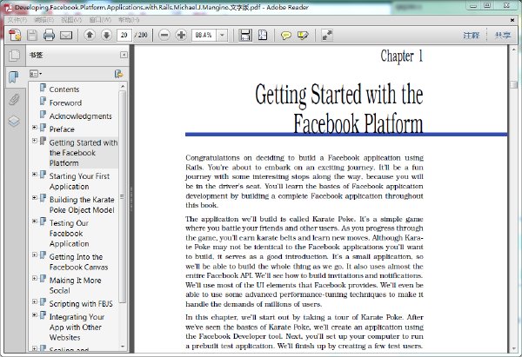Select Scripting with FBJS bookmark

tap(81, 304)
